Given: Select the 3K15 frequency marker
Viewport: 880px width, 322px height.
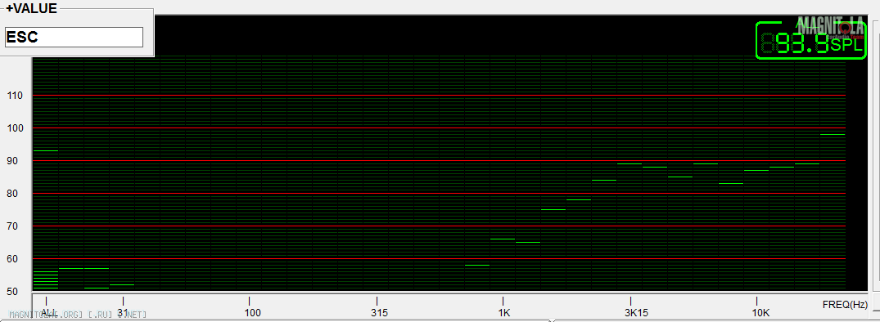Looking at the screenshot, I should 636,312.
